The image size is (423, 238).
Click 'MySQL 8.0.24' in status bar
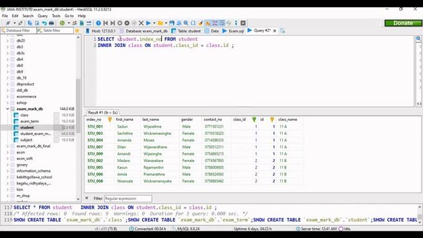(188, 229)
